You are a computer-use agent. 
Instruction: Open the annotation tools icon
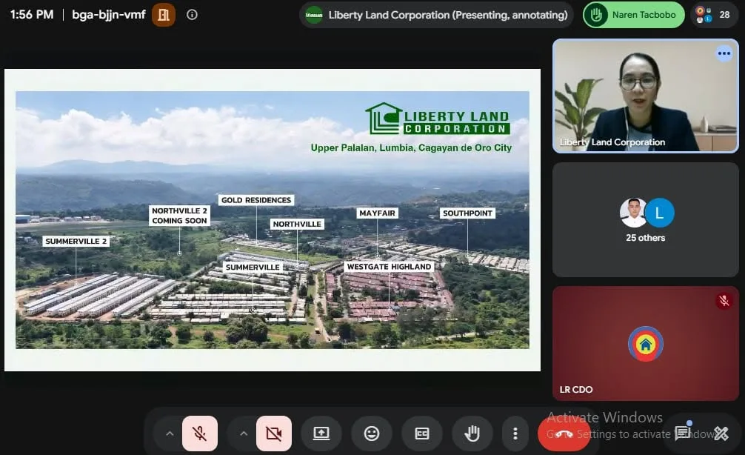click(721, 433)
